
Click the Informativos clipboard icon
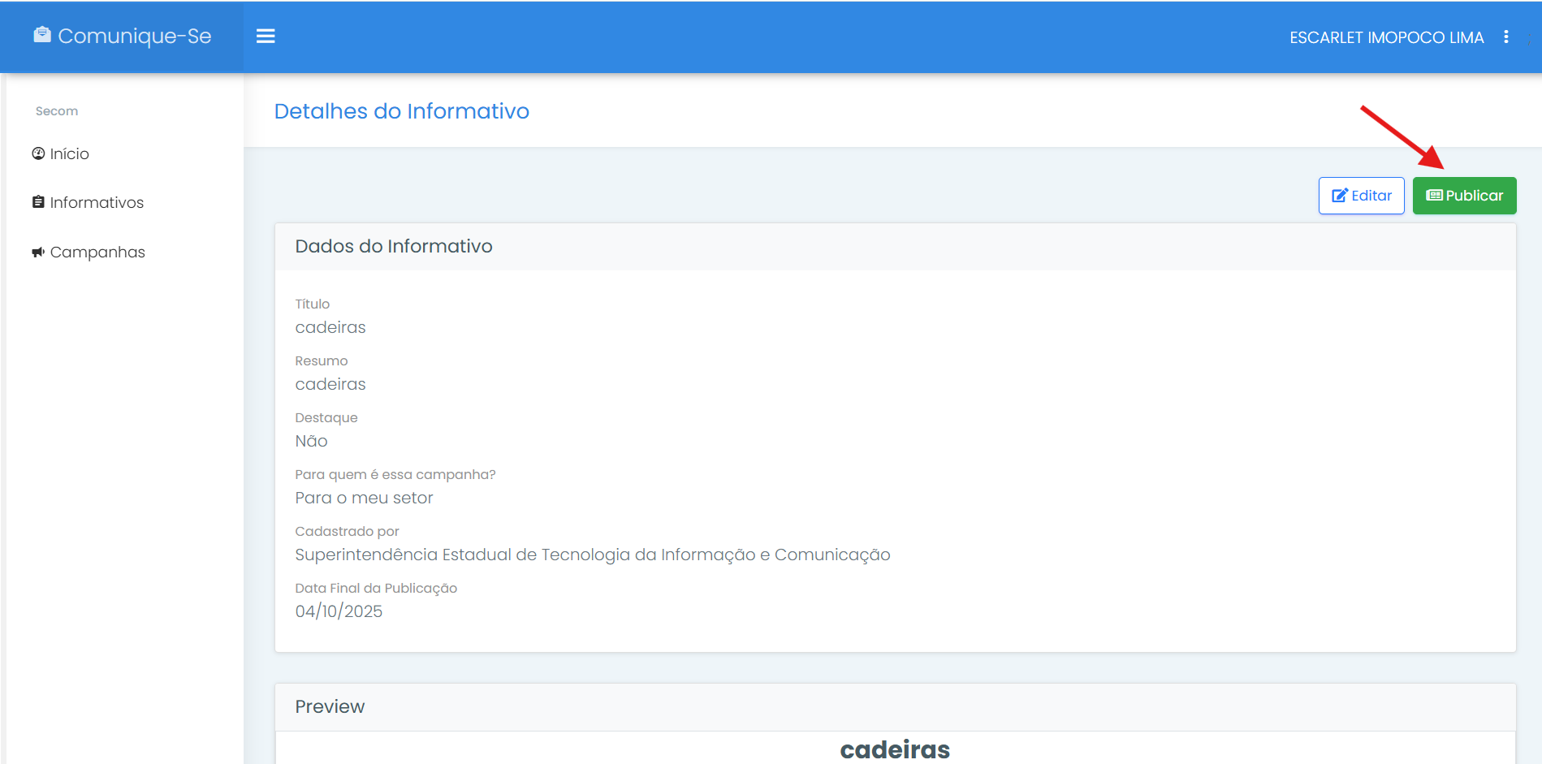point(38,202)
